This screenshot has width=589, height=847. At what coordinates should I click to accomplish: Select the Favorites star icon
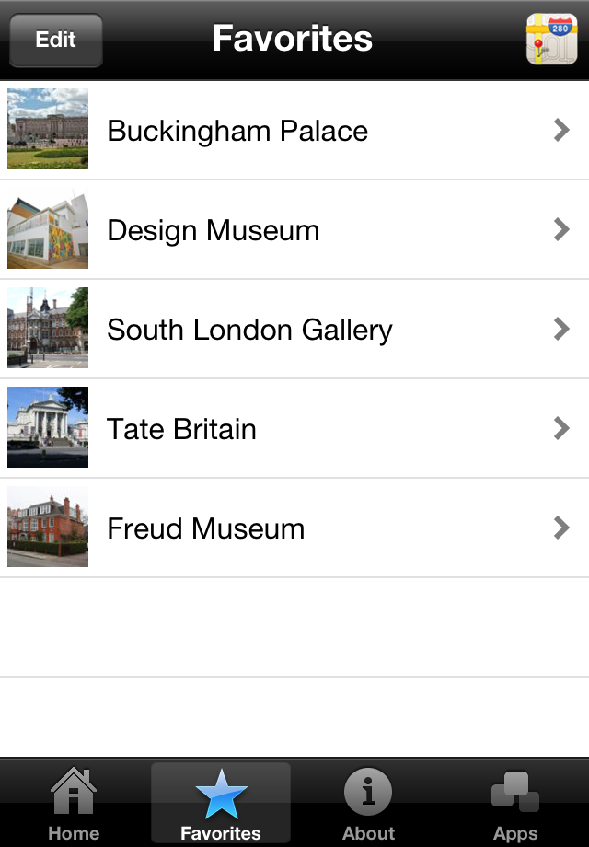click(x=222, y=794)
